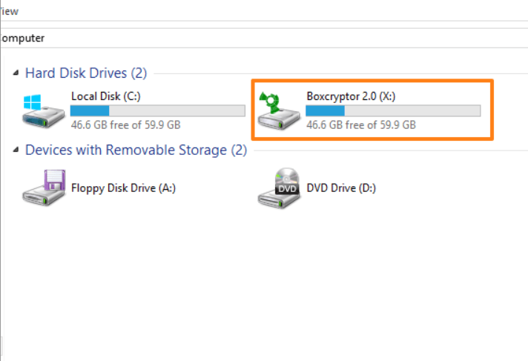Click Devices with Removable Storage (2) header
This screenshot has width=528, height=361.
[136, 150]
